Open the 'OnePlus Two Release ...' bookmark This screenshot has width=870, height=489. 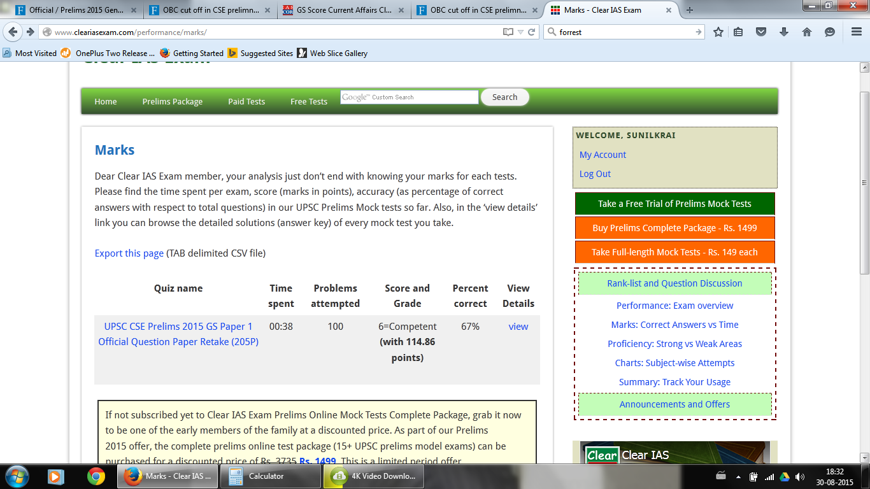[x=108, y=53]
